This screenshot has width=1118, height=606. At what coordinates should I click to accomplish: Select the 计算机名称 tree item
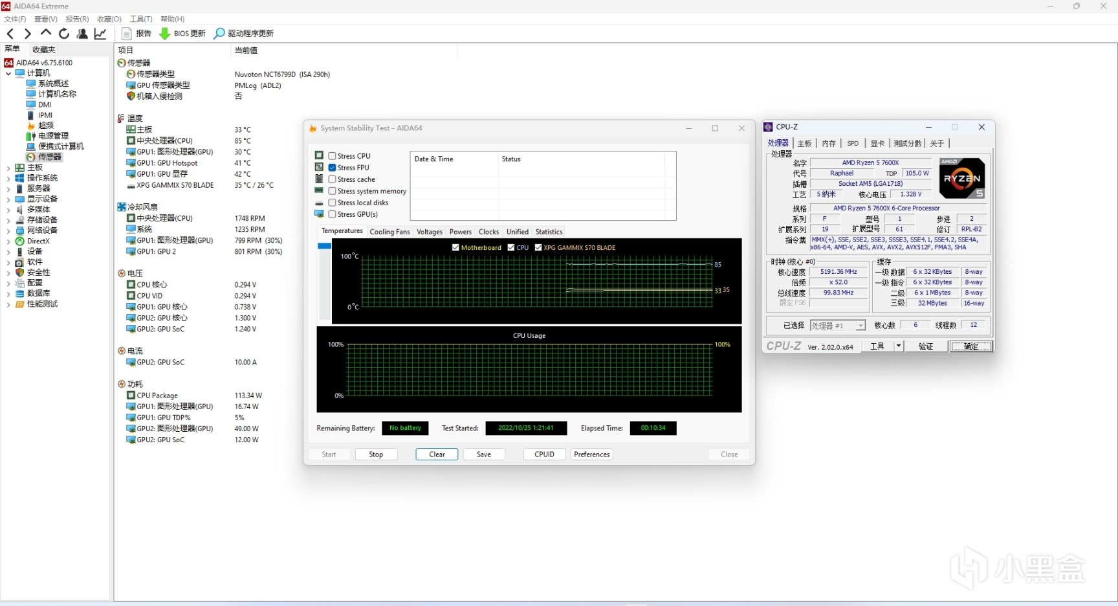pos(57,94)
